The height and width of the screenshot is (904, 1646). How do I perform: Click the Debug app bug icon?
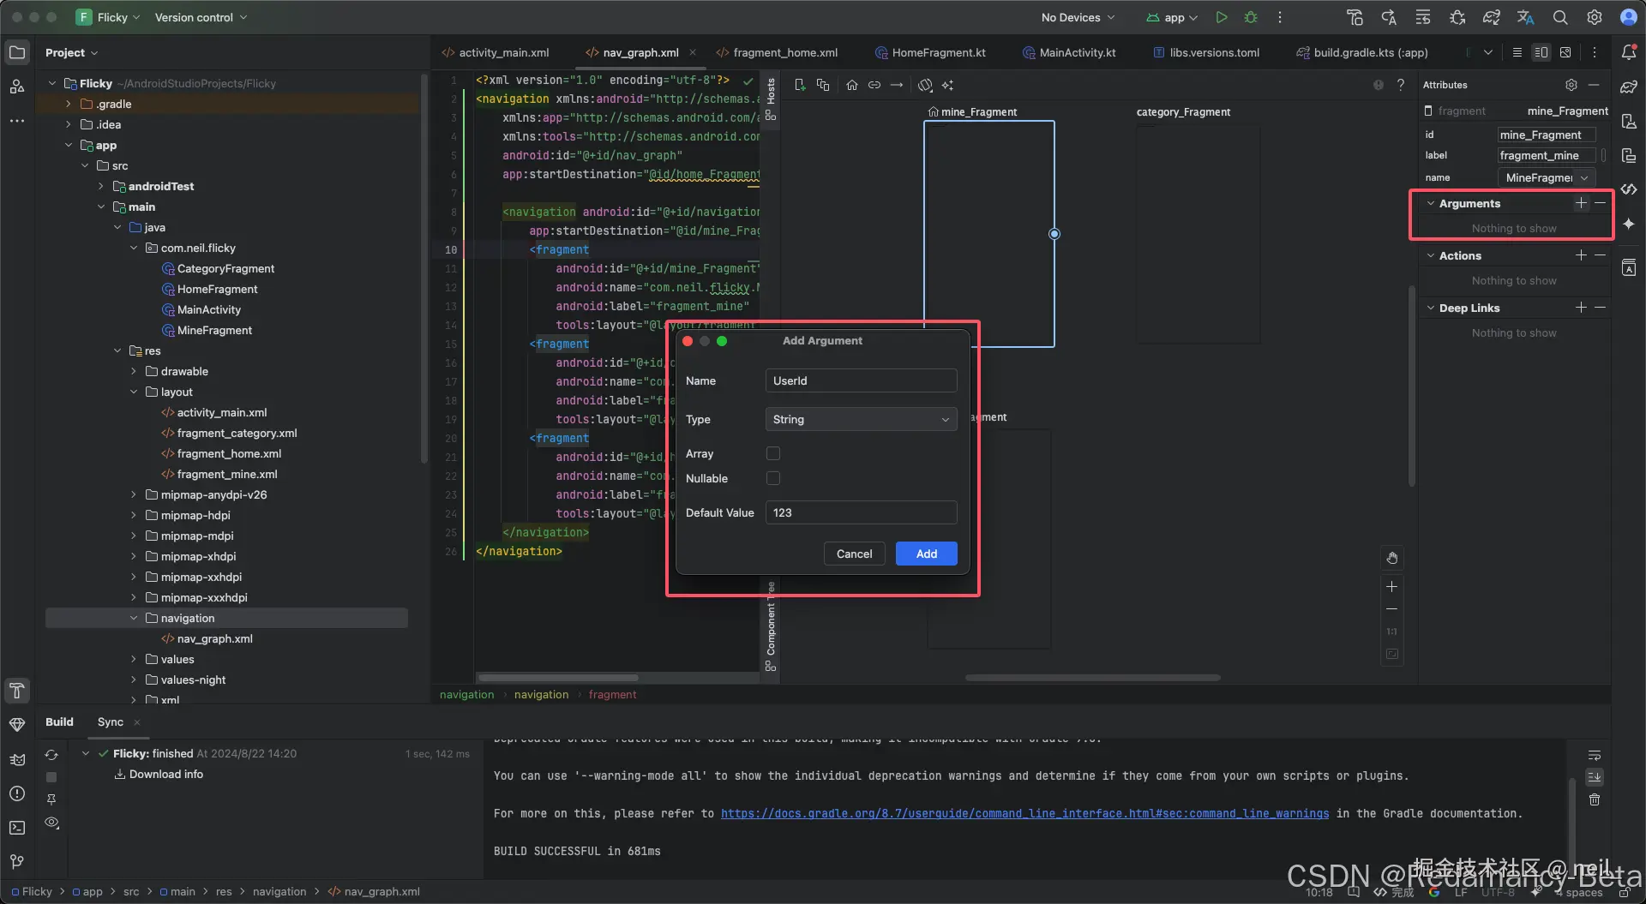1251,17
